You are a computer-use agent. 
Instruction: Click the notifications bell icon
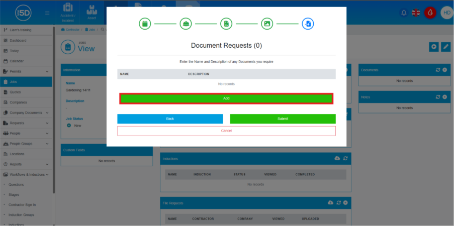pos(403,13)
